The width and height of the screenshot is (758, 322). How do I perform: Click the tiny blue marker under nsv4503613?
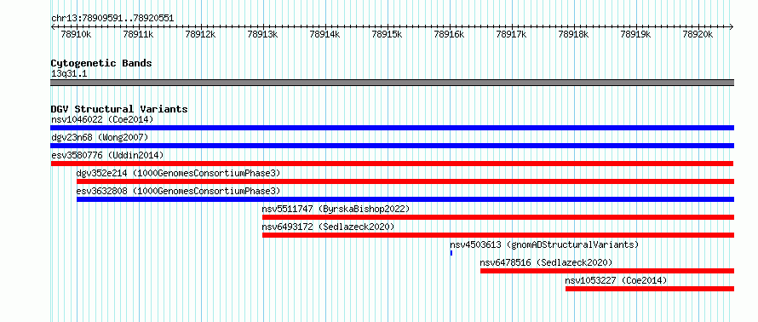[x=451, y=253]
